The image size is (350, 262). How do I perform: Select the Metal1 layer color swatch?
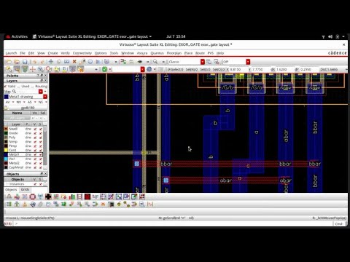pos(6,154)
